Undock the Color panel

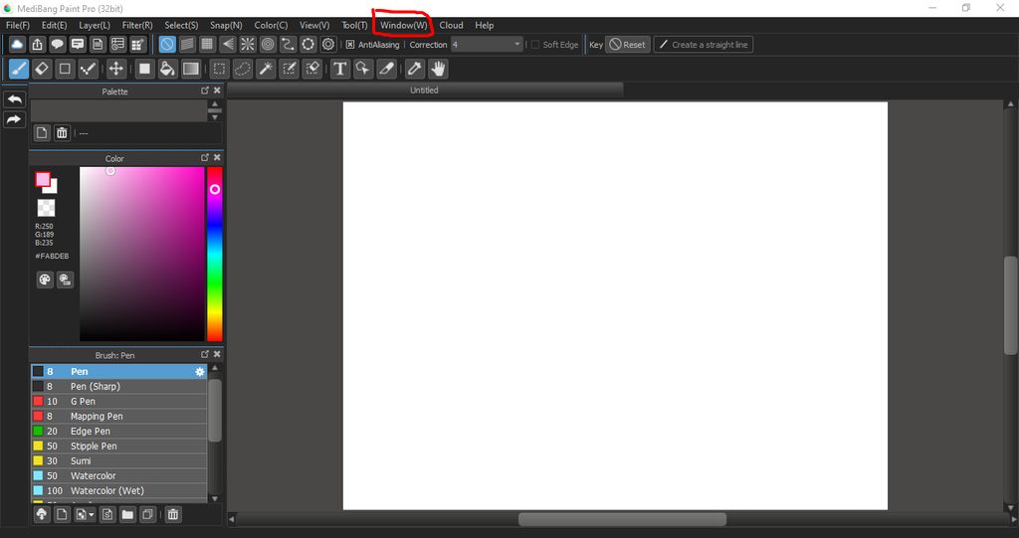pyautogui.click(x=205, y=158)
